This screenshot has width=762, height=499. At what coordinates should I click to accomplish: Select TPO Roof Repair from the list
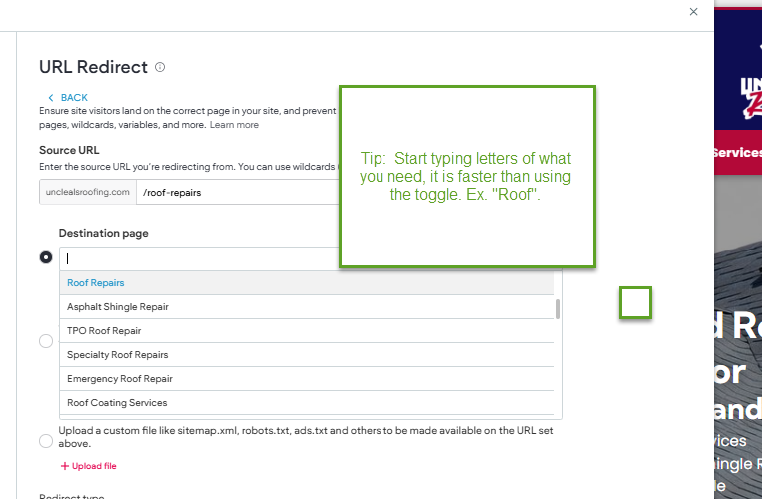pyautogui.click(x=104, y=331)
